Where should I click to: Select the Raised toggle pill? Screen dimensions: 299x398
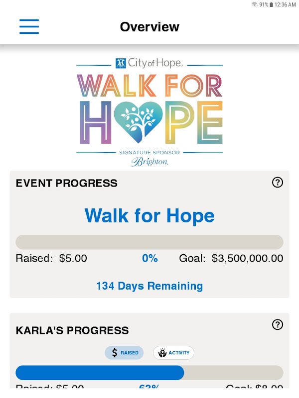tap(124, 353)
